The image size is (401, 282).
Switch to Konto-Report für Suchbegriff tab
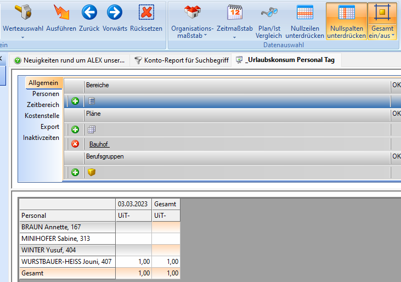[x=181, y=60]
